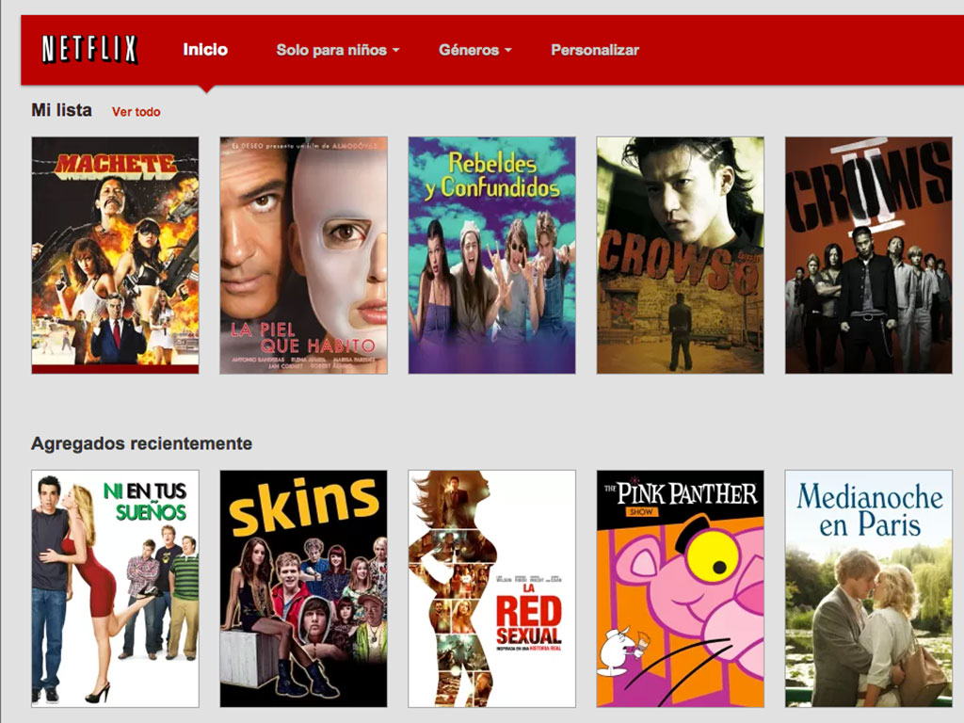
Task: Click the arrow next to Géneros
Action: pyautogui.click(x=508, y=51)
